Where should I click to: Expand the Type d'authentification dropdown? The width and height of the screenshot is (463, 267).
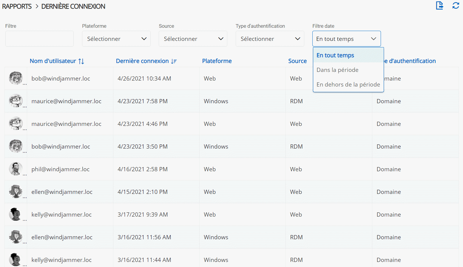point(270,39)
